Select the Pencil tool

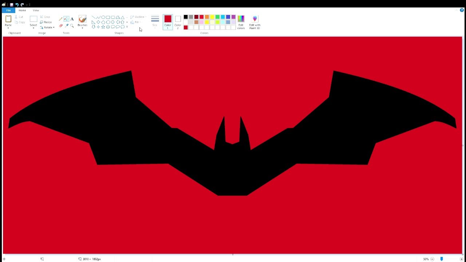click(61, 19)
